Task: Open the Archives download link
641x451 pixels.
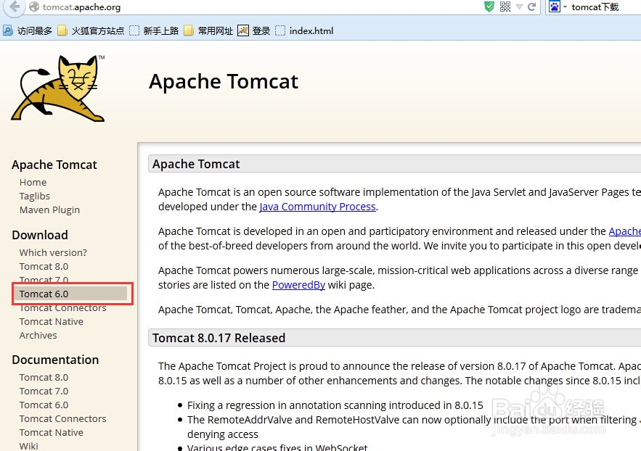Action: tap(38, 336)
